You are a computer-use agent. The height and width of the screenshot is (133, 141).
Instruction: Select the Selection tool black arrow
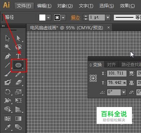pyautogui.click(x=8, y=38)
